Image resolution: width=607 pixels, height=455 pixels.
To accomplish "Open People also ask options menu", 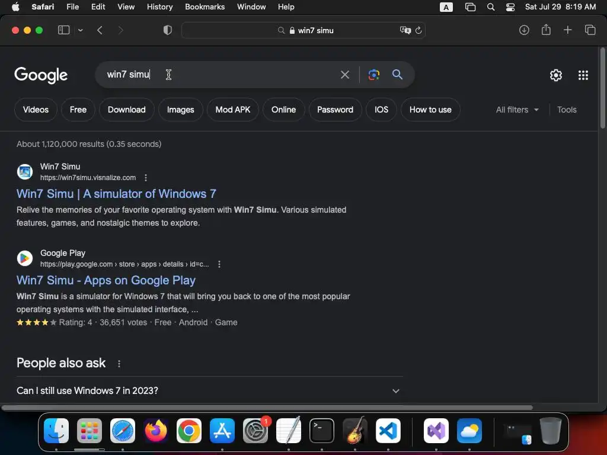I will click(119, 364).
